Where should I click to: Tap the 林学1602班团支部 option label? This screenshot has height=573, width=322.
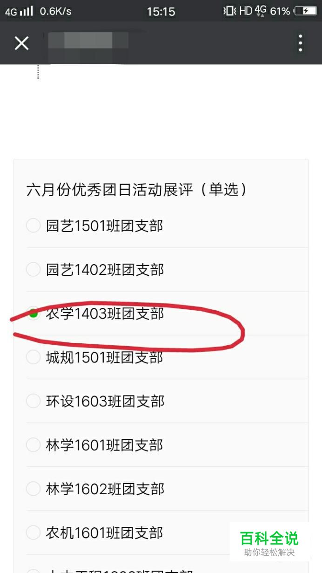click(105, 489)
